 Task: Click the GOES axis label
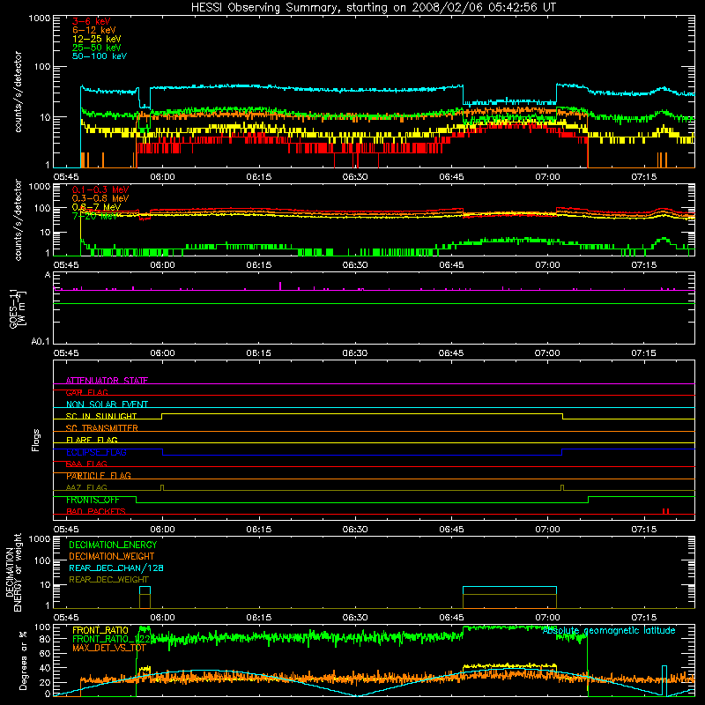pyautogui.click(x=18, y=308)
